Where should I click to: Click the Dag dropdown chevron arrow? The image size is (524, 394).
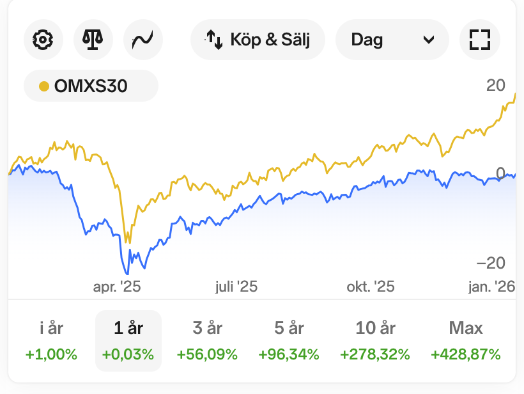(x=428, y=40)
